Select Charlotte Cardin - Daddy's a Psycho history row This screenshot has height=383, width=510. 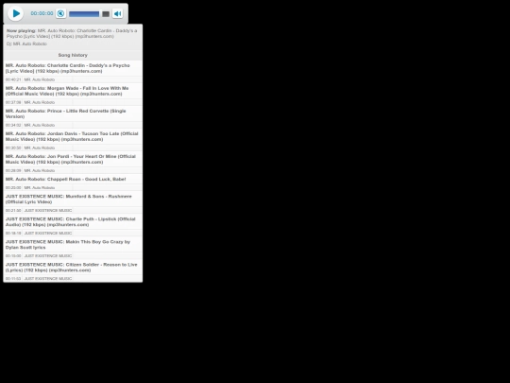pyautogui.click(x=73, y=68)
